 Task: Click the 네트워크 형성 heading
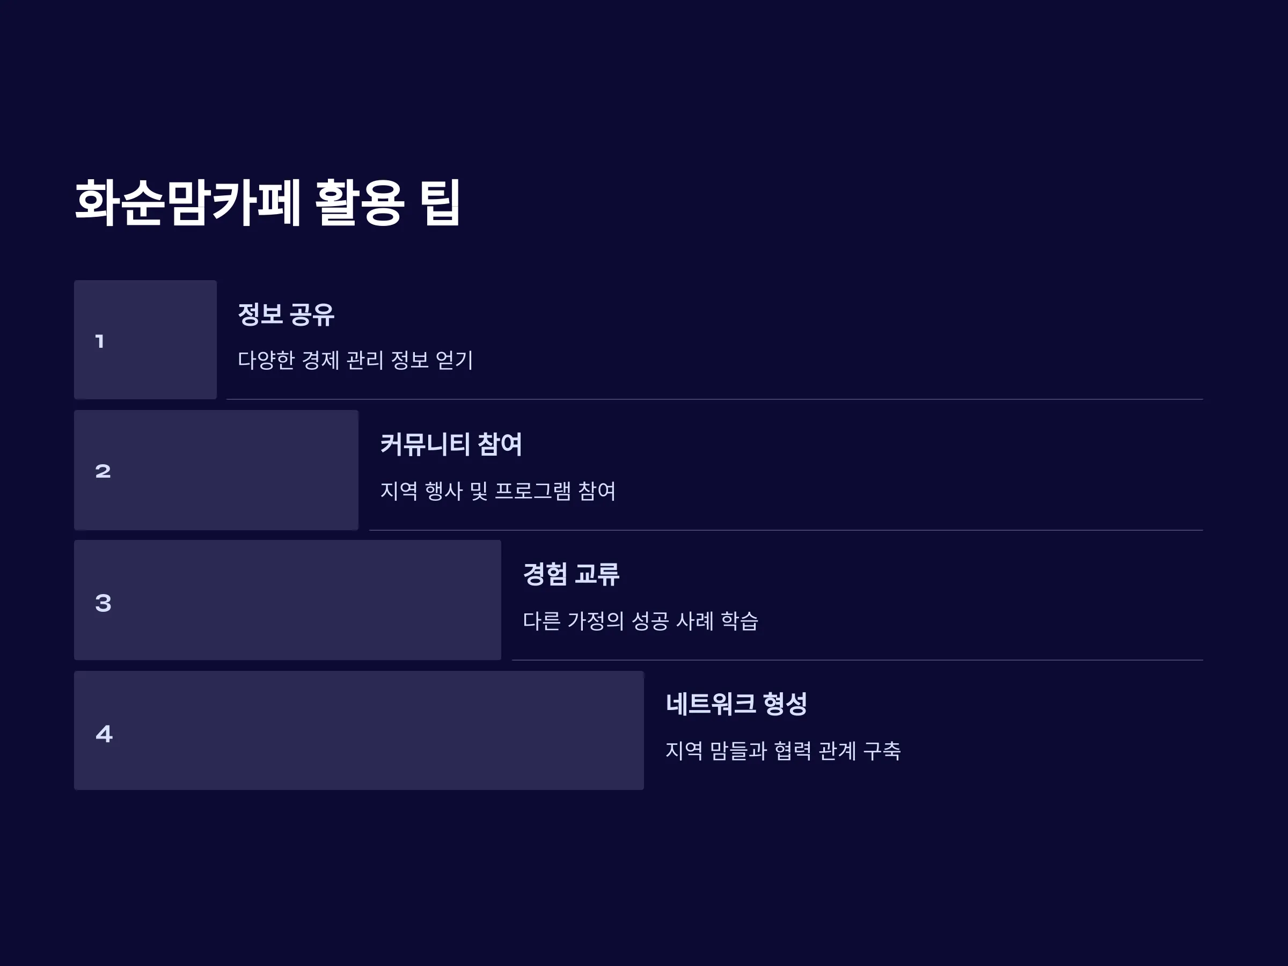pyautogui.click(x=737, y=704)
